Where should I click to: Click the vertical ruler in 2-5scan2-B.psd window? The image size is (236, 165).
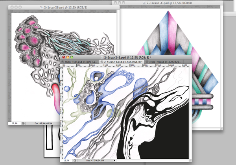click(62, 113)
